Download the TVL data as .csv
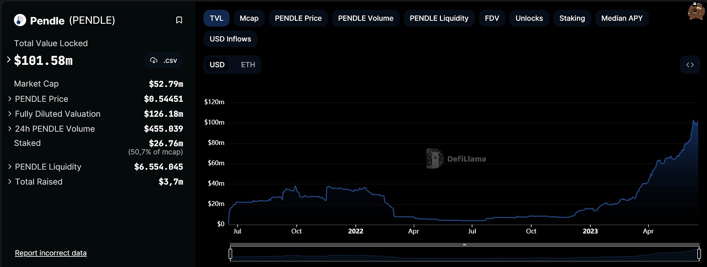The image size is (707, 267). pos(164,61)
